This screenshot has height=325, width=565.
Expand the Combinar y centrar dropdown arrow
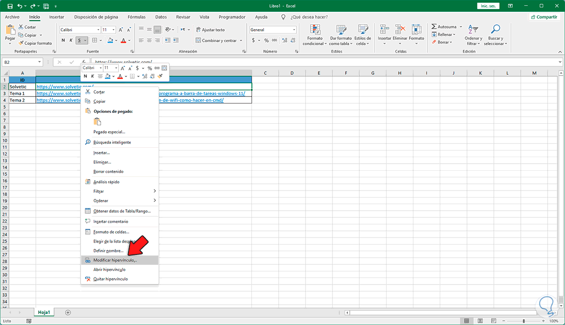[241, 40]
